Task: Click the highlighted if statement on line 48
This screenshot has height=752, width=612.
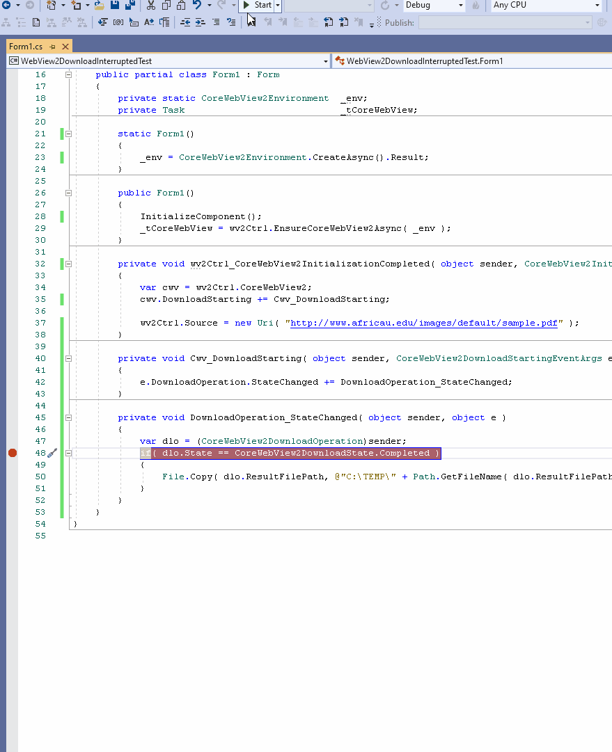Action: coord(290,453)
